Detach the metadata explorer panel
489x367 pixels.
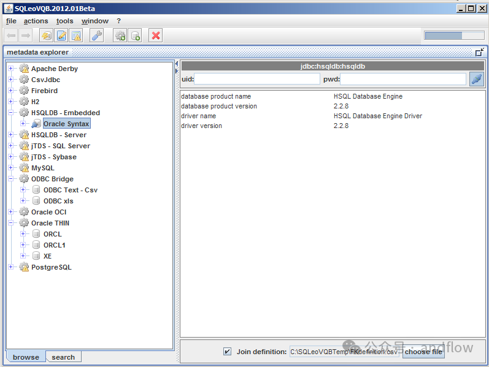tap(479, 52)
